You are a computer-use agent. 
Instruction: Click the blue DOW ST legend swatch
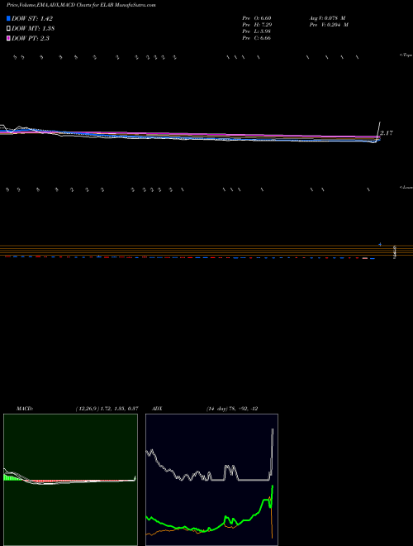click(x=8, y=18)
